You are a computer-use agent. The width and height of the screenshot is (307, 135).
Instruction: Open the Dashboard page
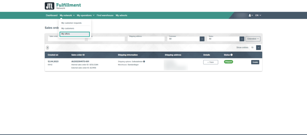(x=52, y=15)
